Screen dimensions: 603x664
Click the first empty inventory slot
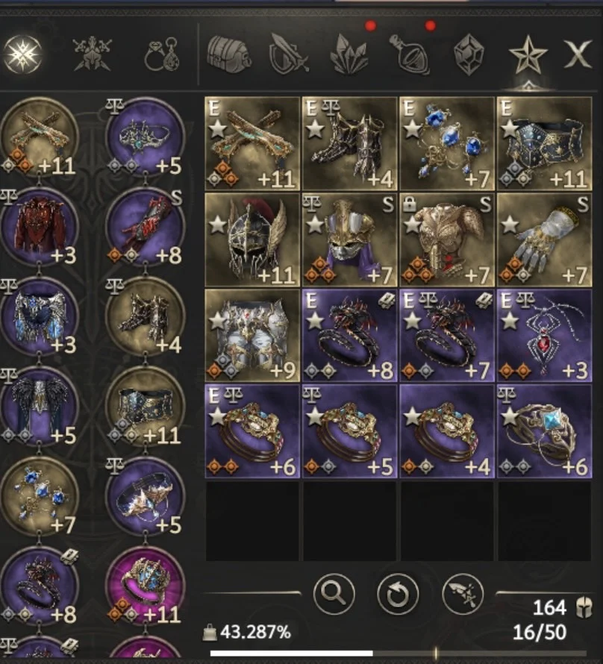(252, 522)
